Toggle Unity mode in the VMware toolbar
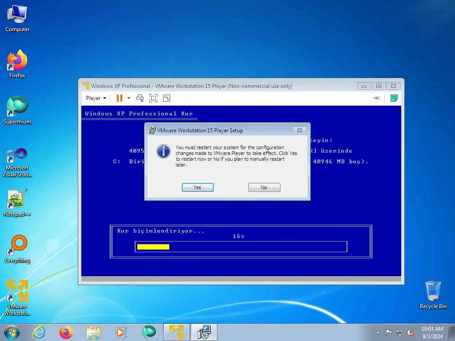Screen dimensions: 455x341 pyautogui.click(x=167, y=98)
